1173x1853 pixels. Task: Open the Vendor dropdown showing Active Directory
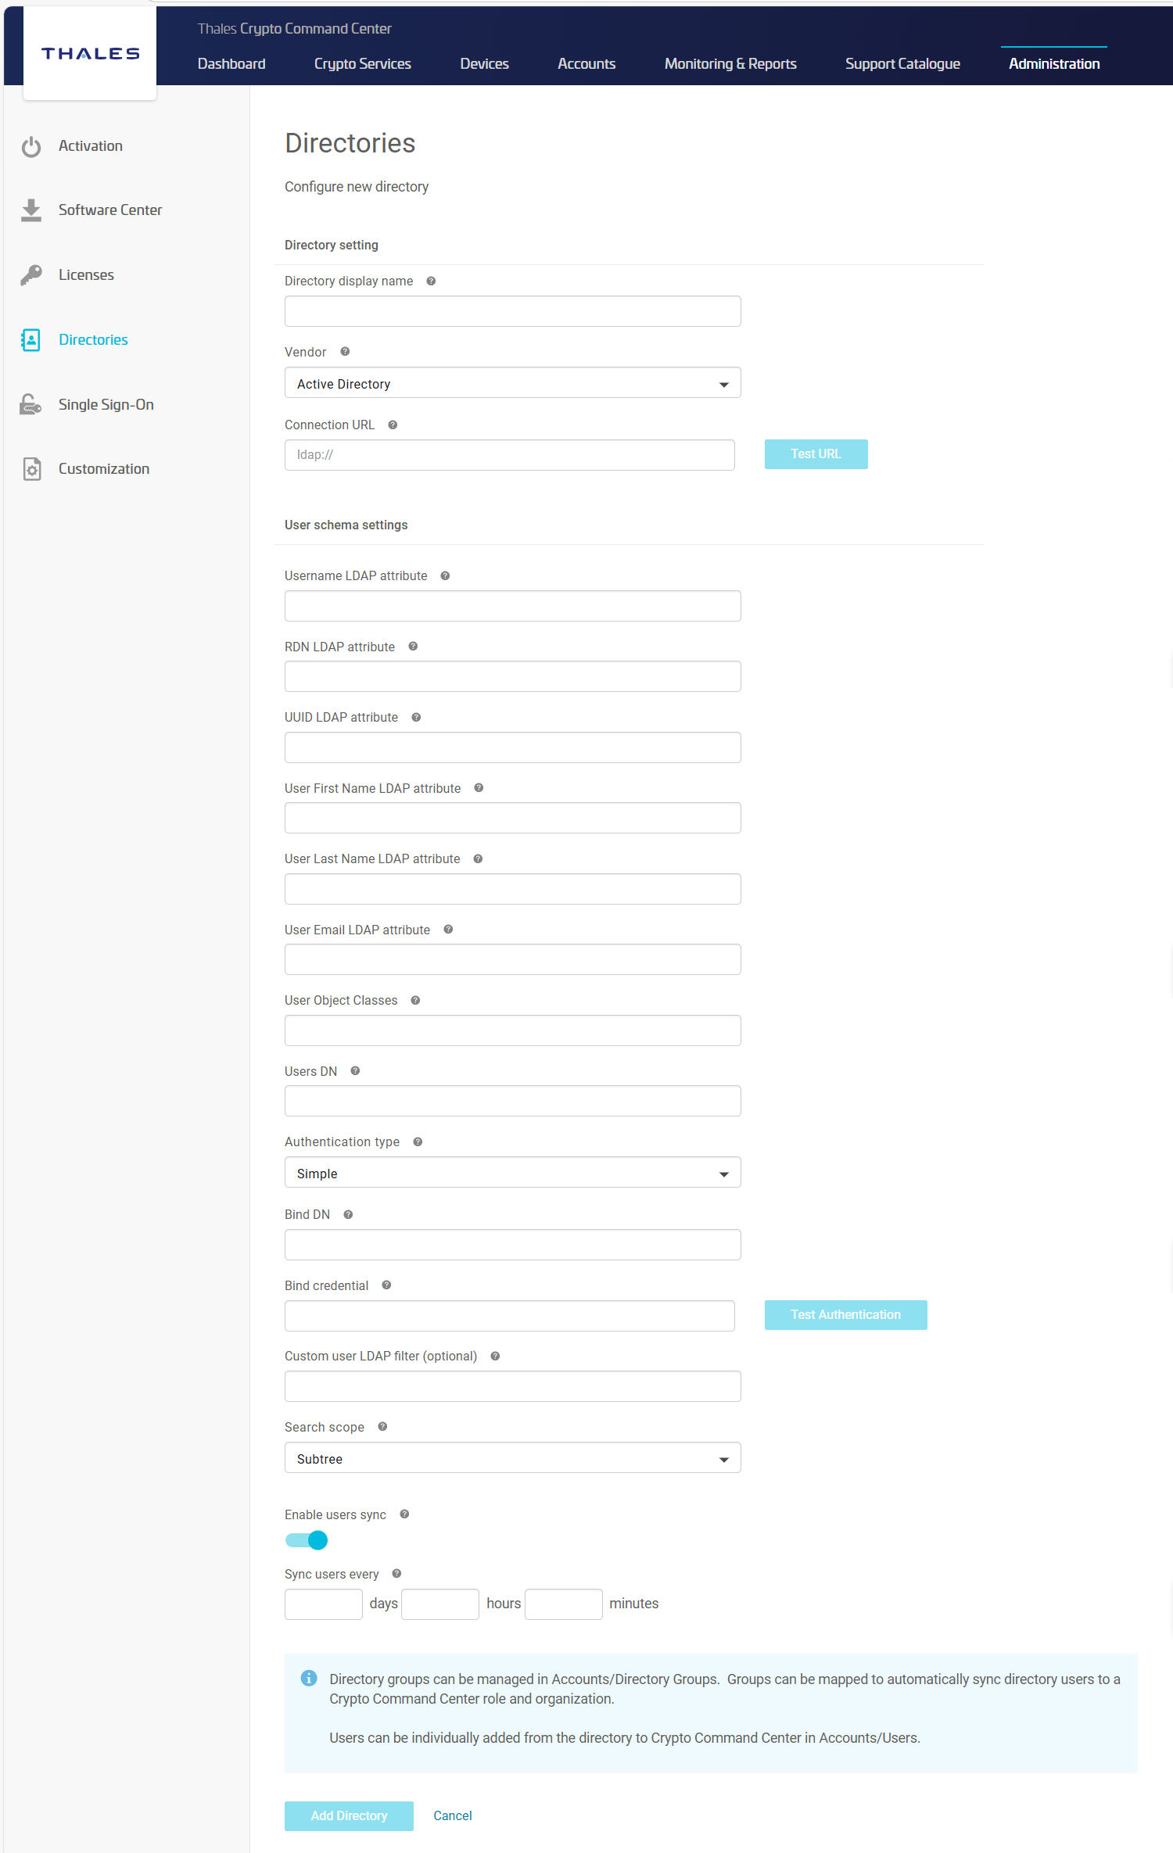click(512, 384)
